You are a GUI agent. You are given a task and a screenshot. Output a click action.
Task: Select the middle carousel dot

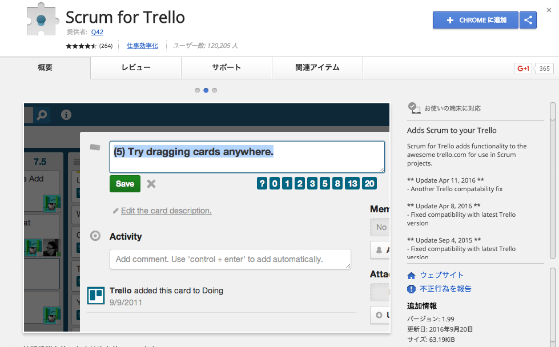click(x=206, y=90)
